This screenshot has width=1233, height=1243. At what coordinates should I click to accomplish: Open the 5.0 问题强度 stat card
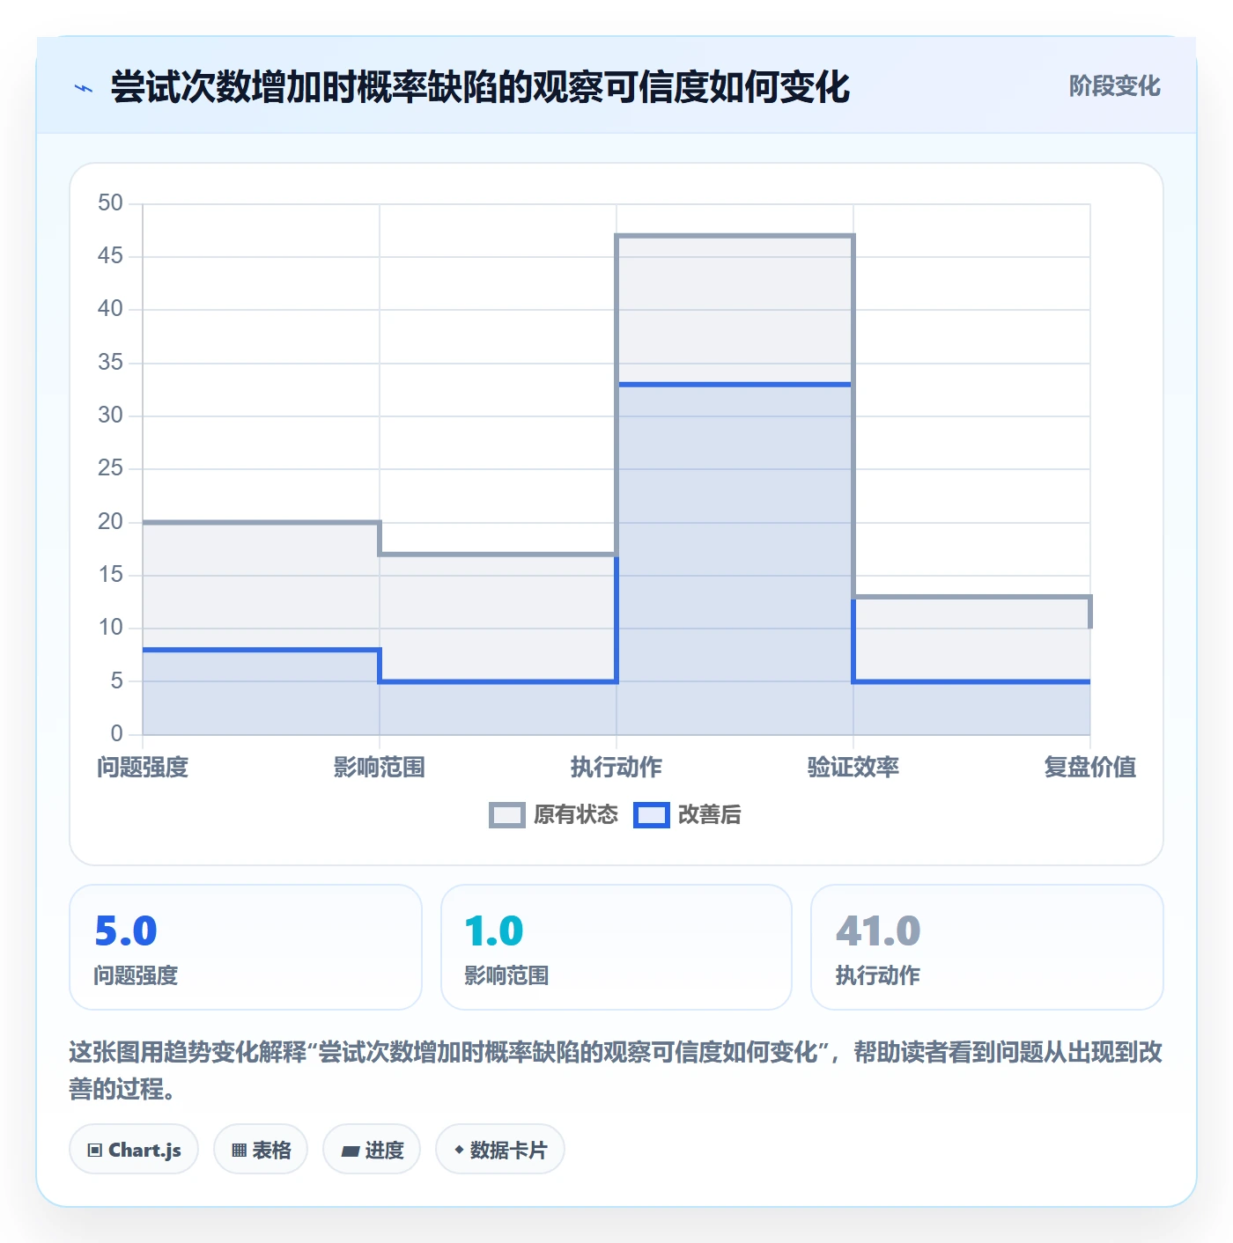click(246, 947)
